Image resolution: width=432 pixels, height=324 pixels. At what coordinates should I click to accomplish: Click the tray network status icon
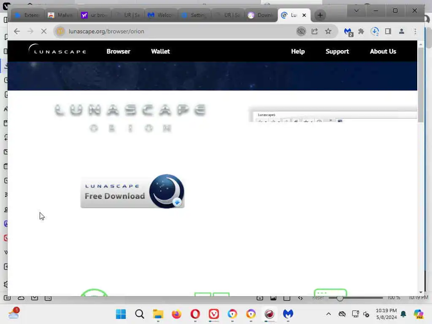tap(355, 314)
